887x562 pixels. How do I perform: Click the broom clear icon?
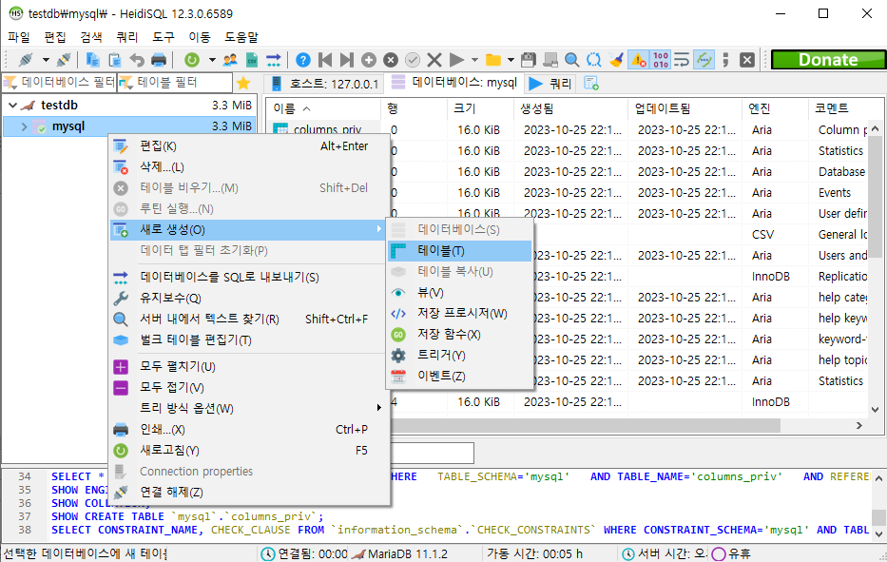pos(616,59)
